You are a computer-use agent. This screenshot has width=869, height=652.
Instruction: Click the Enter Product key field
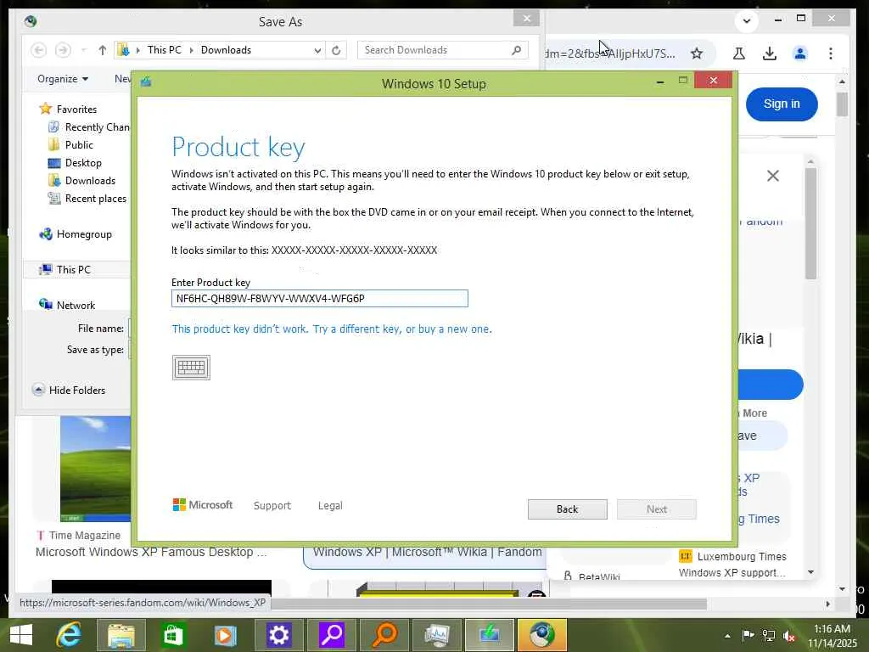[x=320, y=298]
